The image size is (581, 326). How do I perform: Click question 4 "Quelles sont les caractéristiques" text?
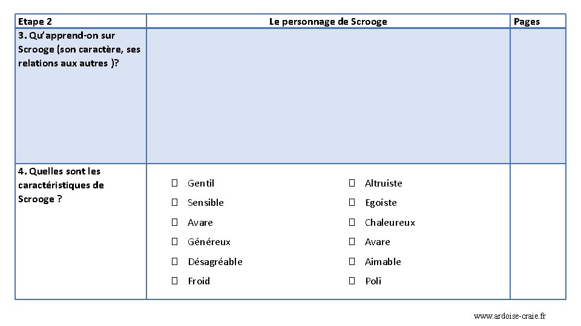pos(61,185)
